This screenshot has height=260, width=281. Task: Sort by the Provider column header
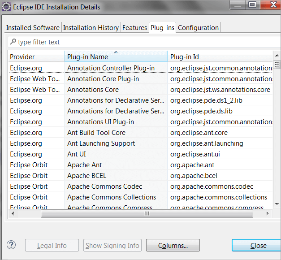click(36, 56)
